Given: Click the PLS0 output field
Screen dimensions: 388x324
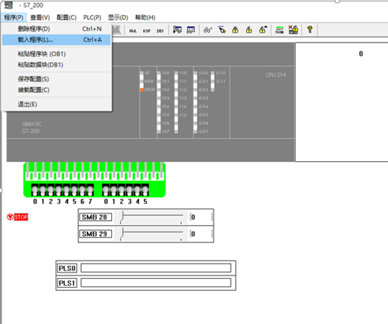Looking at the screenshot, I should pos(156,268).
